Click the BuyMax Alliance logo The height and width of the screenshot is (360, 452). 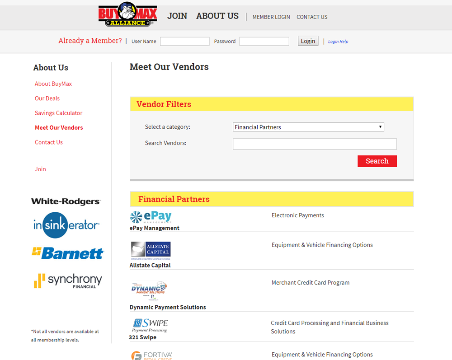[128, 15]
